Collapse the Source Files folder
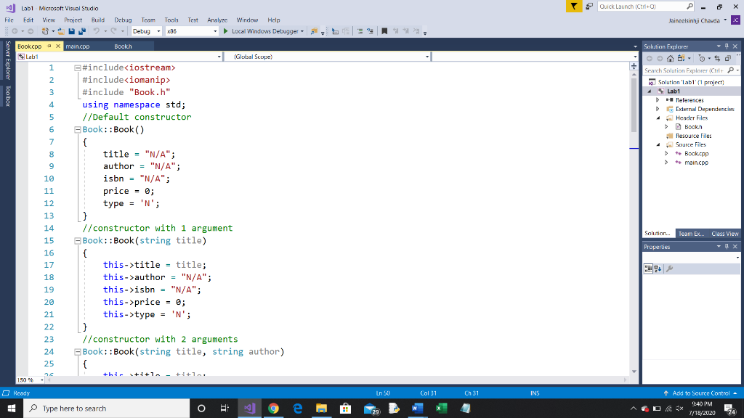 (658, 144)
